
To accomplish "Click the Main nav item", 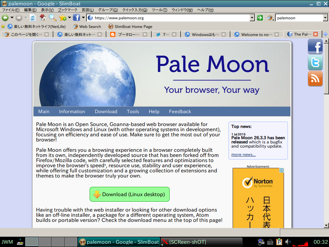I will (44, 112).
